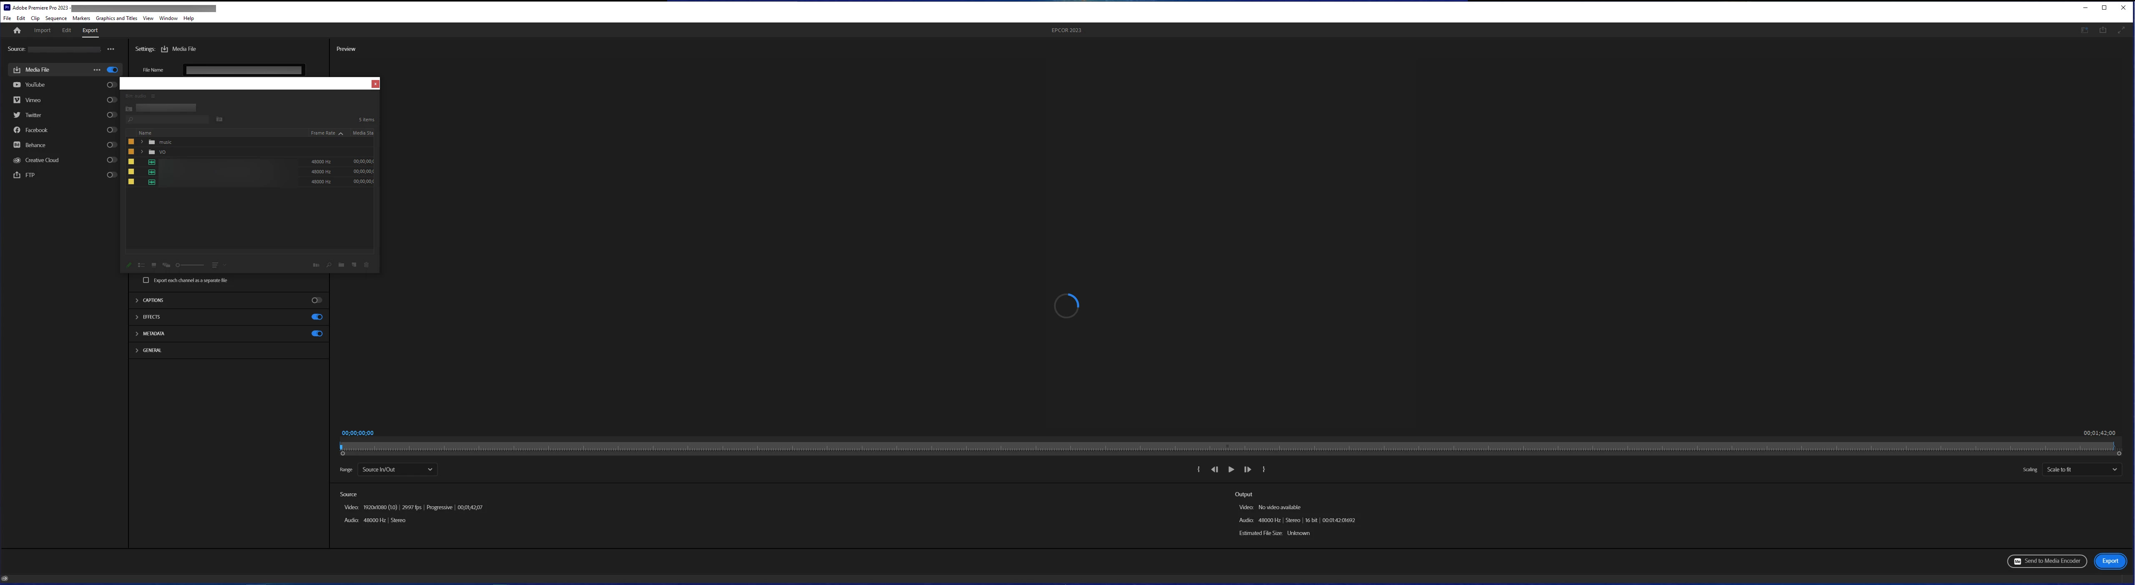Enable the Facebook export toggle

point(111,130)
